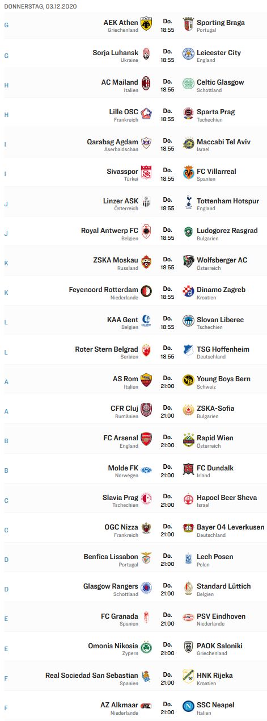The image size is (267, 721).
Task: Open the Lille OSC vs Sparta Prag kickoff time
Action: (167, 115)
